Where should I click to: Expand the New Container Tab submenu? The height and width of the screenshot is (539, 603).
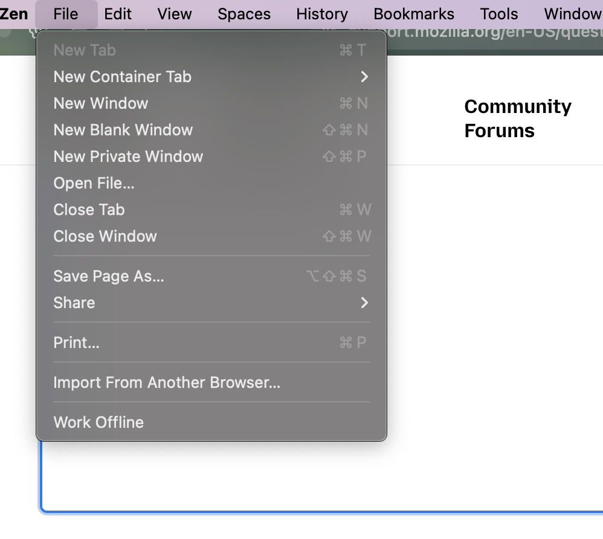tap(211, 77)
